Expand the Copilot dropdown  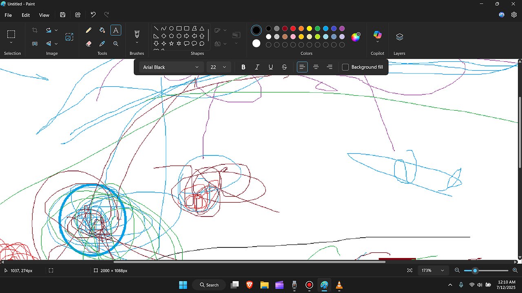point(377,42)
